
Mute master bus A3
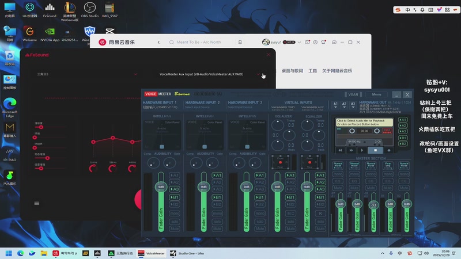[x=371, y=188]
